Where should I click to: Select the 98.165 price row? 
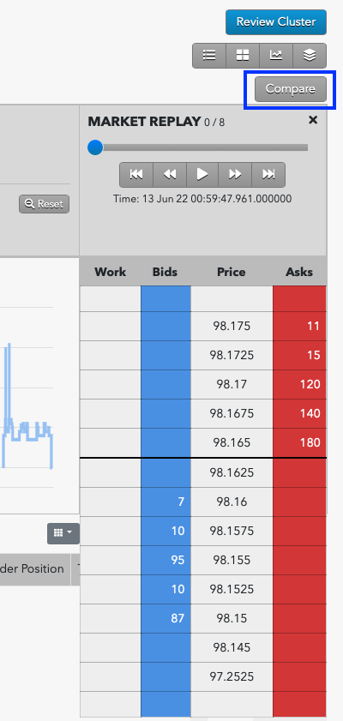coord(203,443)
